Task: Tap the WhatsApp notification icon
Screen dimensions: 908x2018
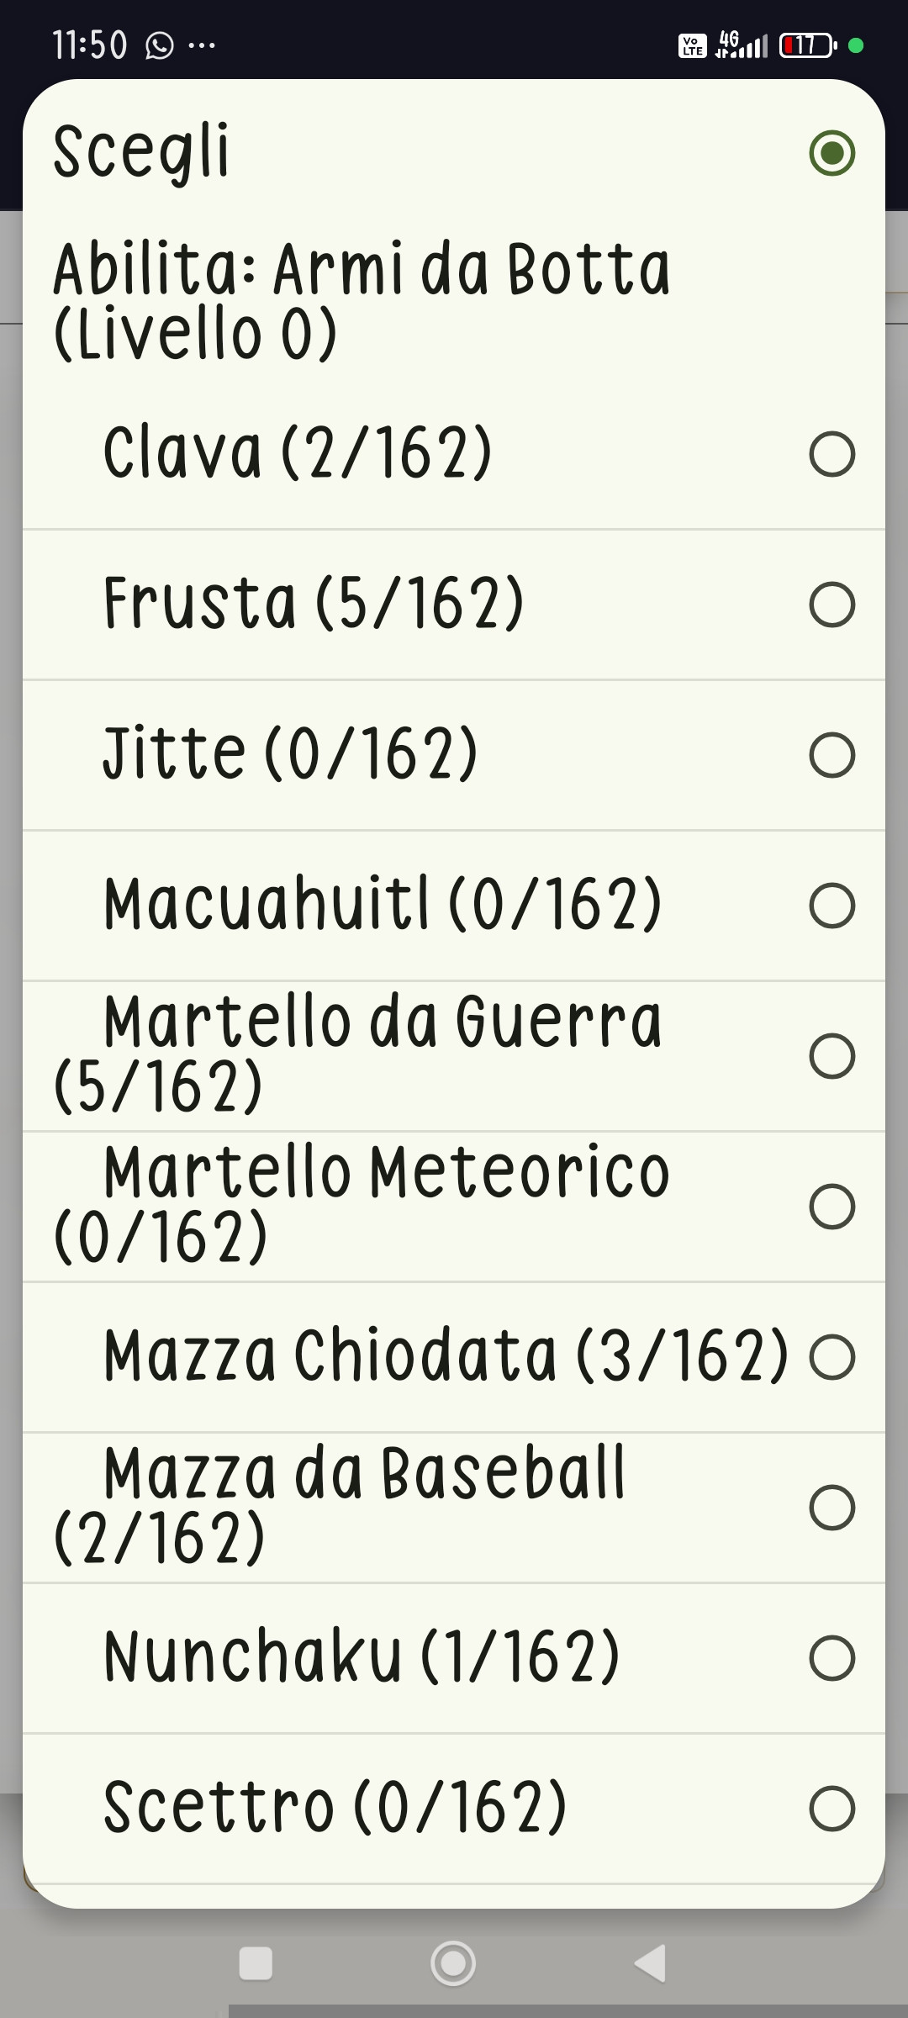Action: click(x=160, y=45)
